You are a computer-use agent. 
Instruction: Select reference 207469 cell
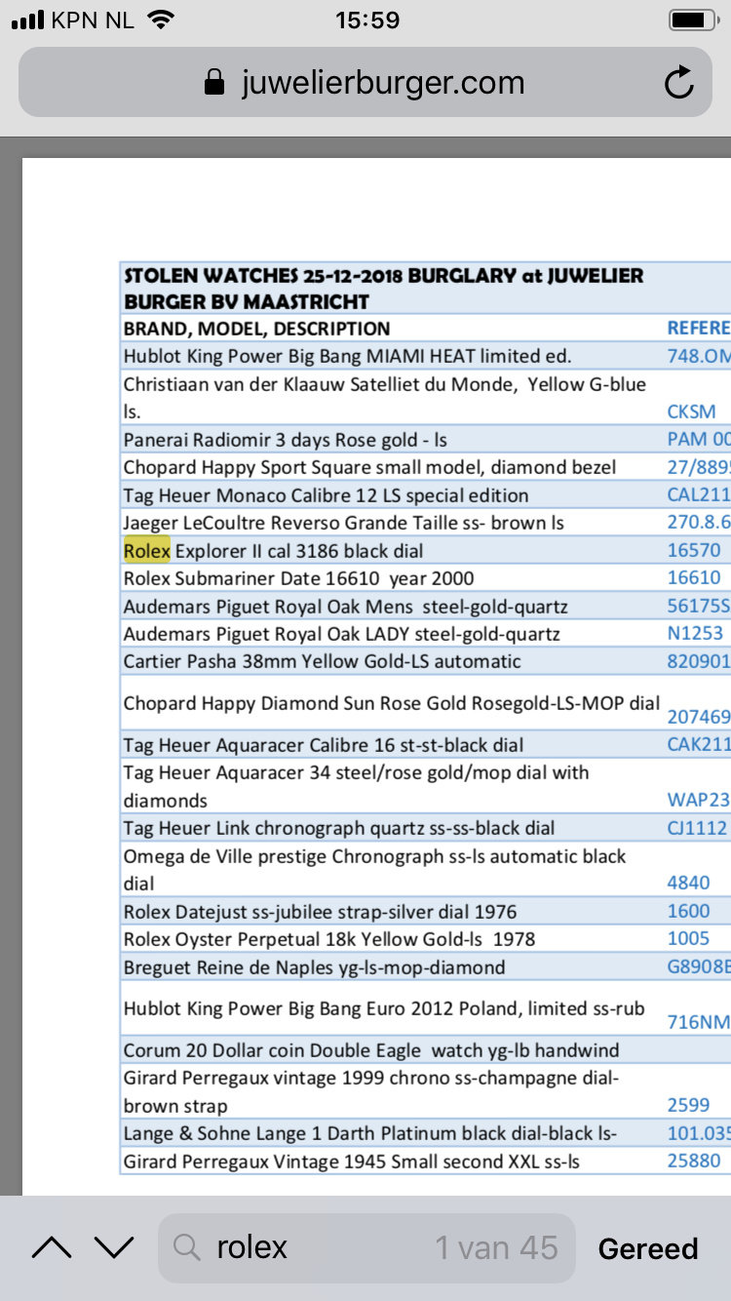point(698,717)
